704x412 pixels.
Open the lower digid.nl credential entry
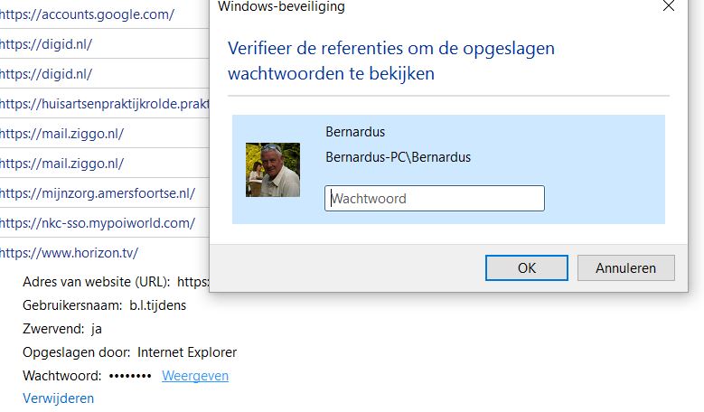(47, 74)
